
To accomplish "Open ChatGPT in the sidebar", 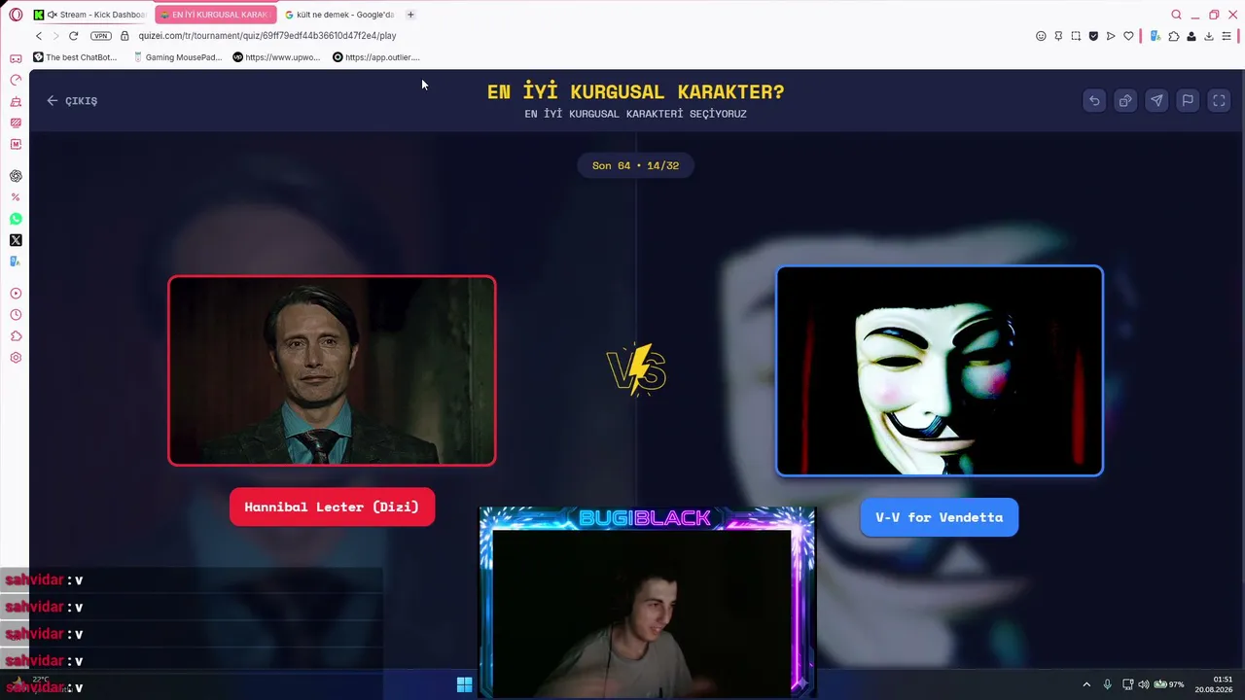I will pos(16,176).
